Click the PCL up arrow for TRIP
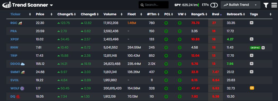Viewport: 278px width, 101px height. [166, 56]
